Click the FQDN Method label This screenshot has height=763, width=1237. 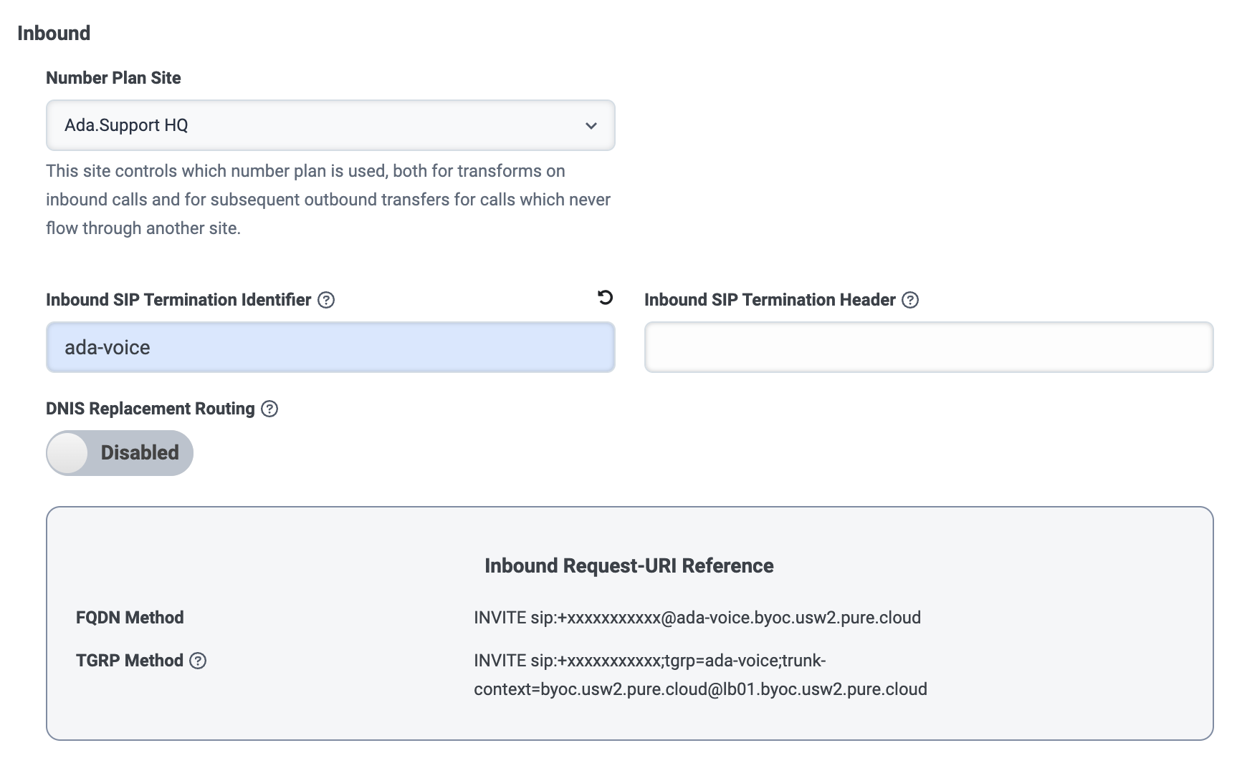click(x=130, y=618)
